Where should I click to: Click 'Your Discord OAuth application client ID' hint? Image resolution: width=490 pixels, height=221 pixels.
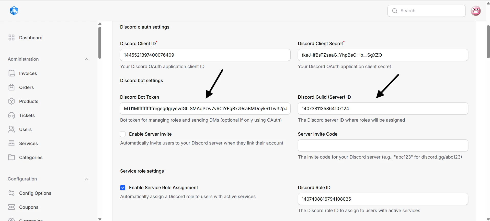(x=162, y=67)
